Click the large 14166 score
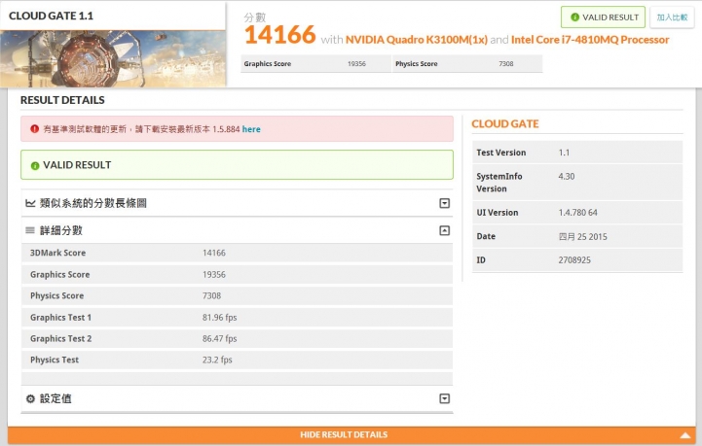702x446 pixels. pos(280,35)
